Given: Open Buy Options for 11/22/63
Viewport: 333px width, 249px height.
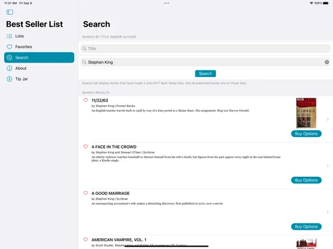Looking at the screenshot, I should (306, 134).
